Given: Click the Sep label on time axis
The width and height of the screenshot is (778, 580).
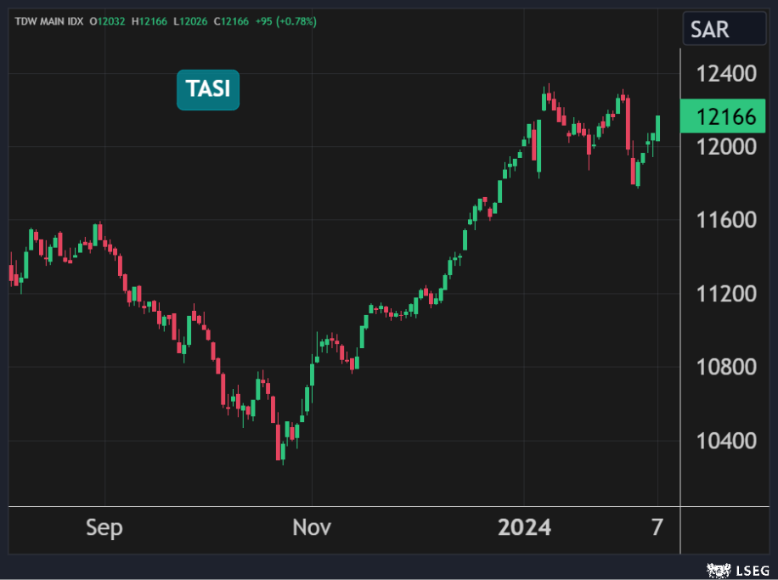Looking at the screenshot, I should 104,528.
